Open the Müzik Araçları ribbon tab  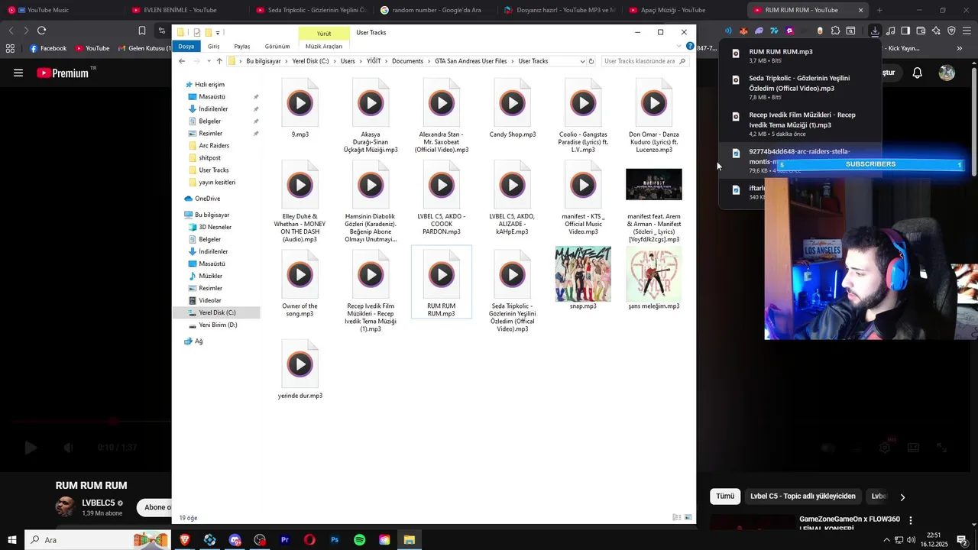click(x=324, y=47)
